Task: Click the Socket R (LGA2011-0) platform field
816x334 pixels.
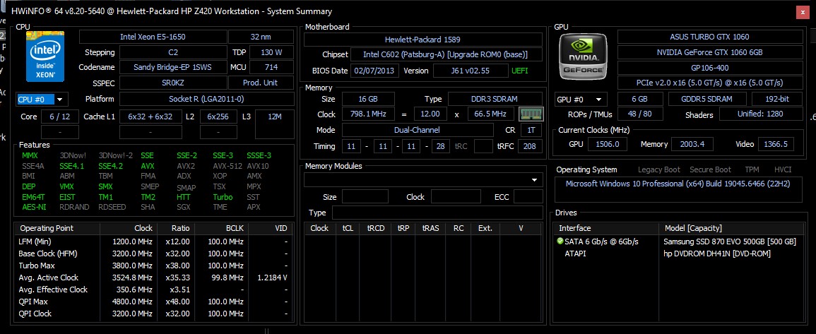Action: click(x=206, y=99)
